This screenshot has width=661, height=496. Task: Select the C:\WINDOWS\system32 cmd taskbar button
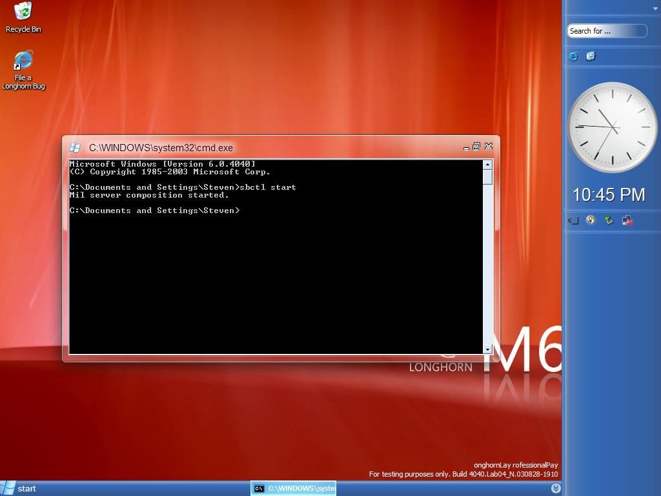pyautogui.click(x=294, y=488)
